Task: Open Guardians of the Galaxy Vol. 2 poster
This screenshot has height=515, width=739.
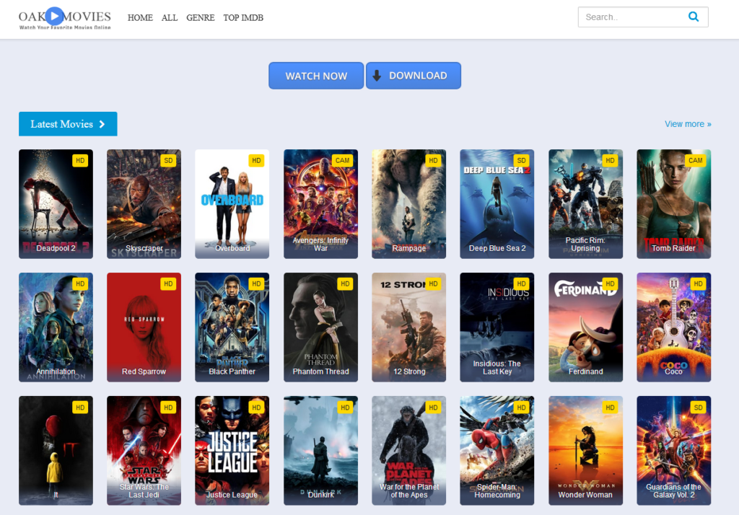Action: [x=673, y=451]
